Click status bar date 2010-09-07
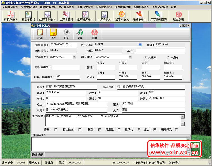 (x=74, y=163)
